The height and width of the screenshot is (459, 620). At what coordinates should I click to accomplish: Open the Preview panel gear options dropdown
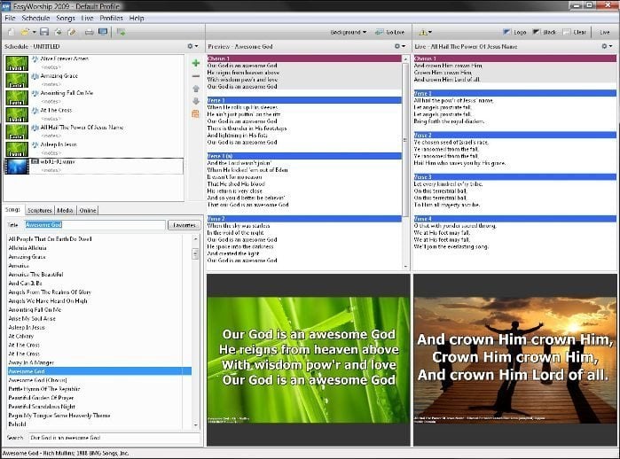coord(400,46)
